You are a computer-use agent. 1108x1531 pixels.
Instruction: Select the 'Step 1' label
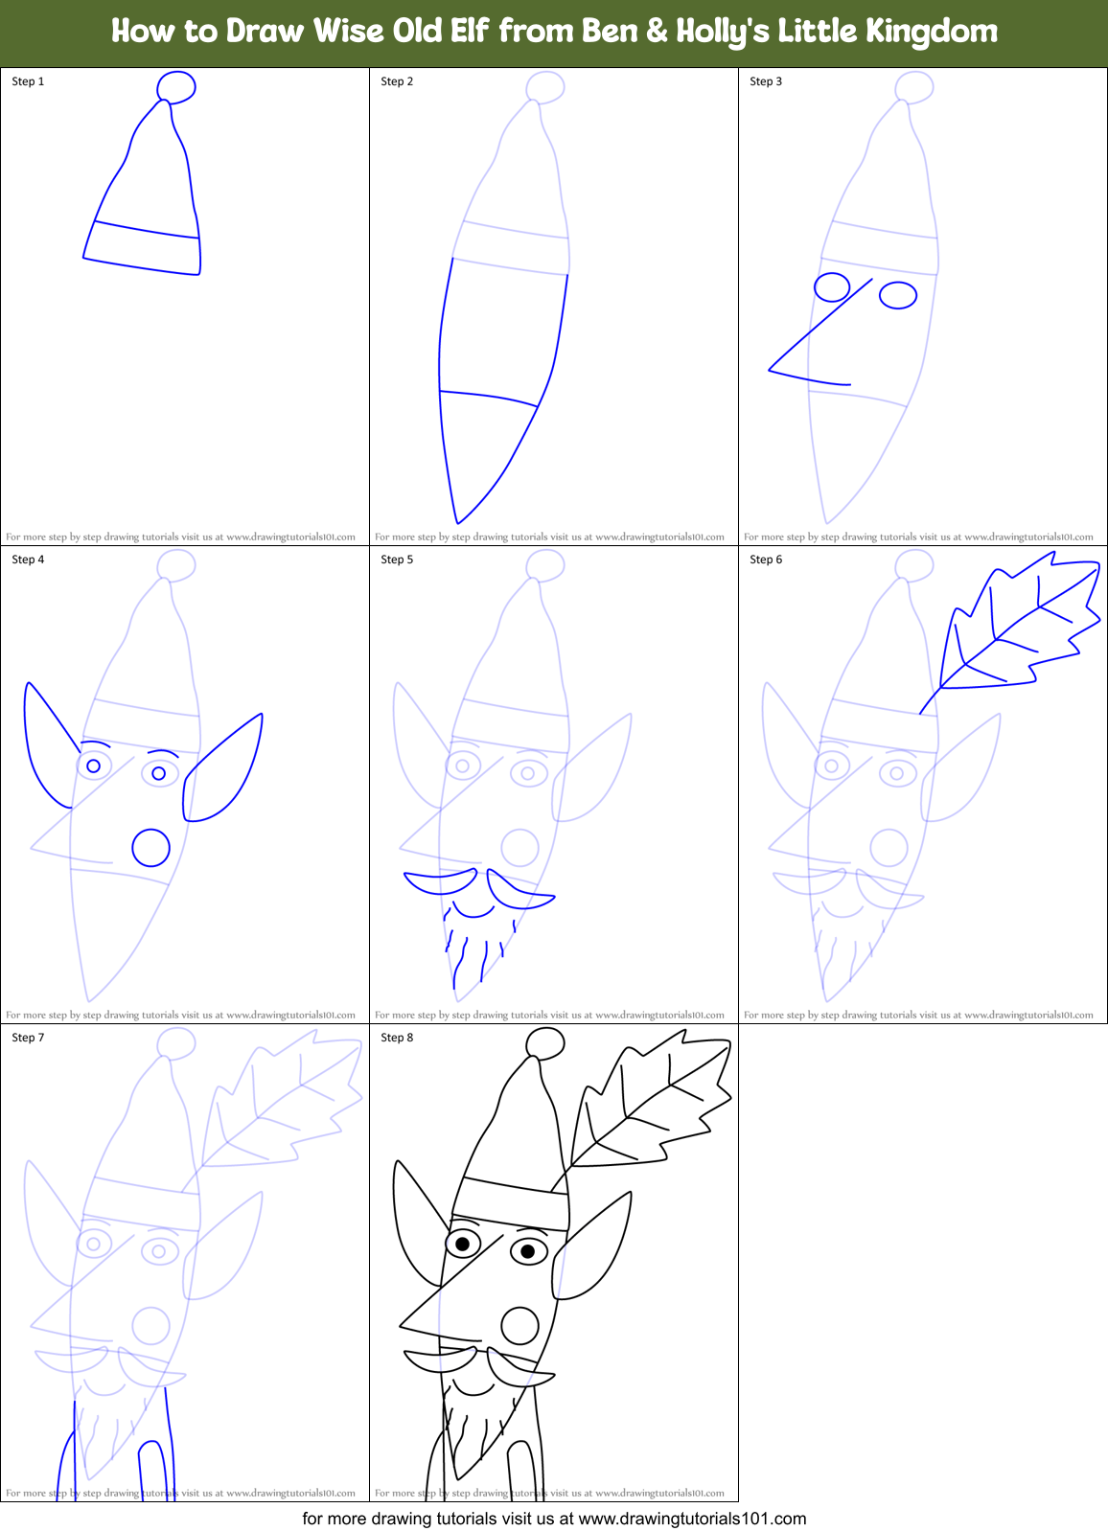(28, 81)
